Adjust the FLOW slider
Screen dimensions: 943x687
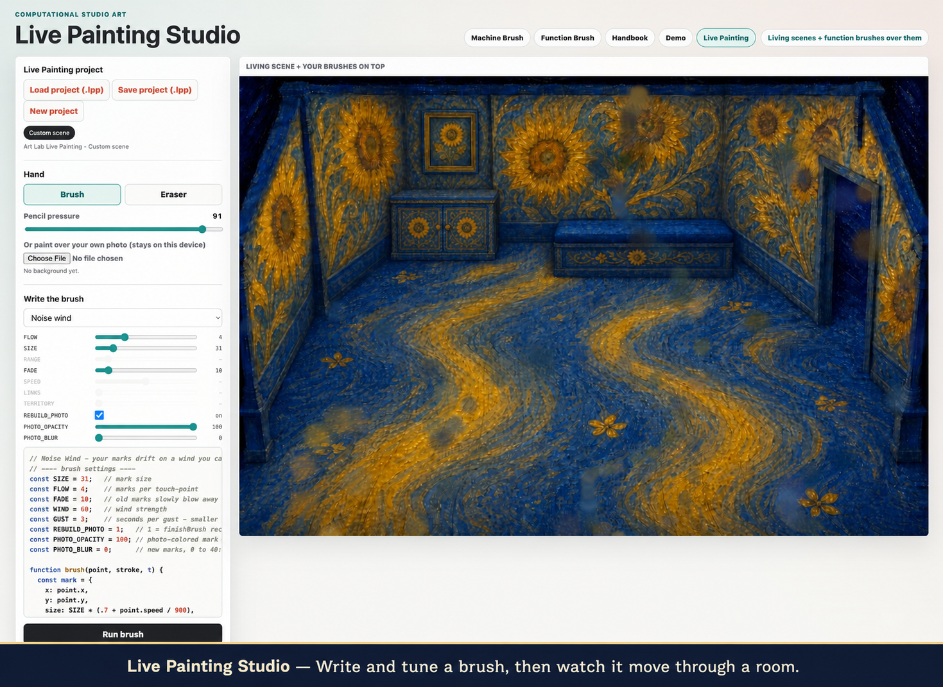146,337
